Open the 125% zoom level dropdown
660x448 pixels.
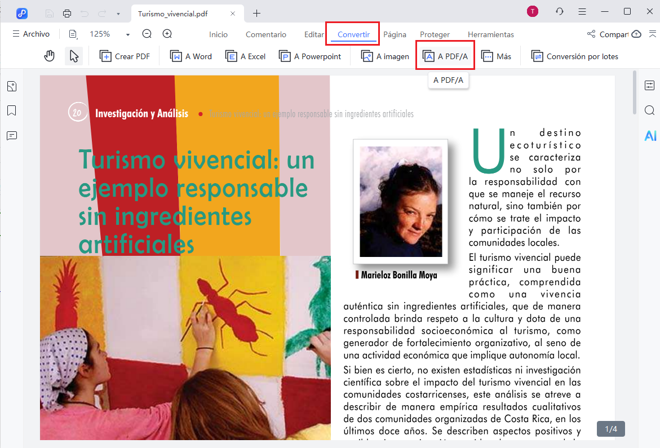(127, 34)
